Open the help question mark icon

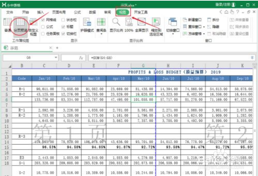click(238, 12)
